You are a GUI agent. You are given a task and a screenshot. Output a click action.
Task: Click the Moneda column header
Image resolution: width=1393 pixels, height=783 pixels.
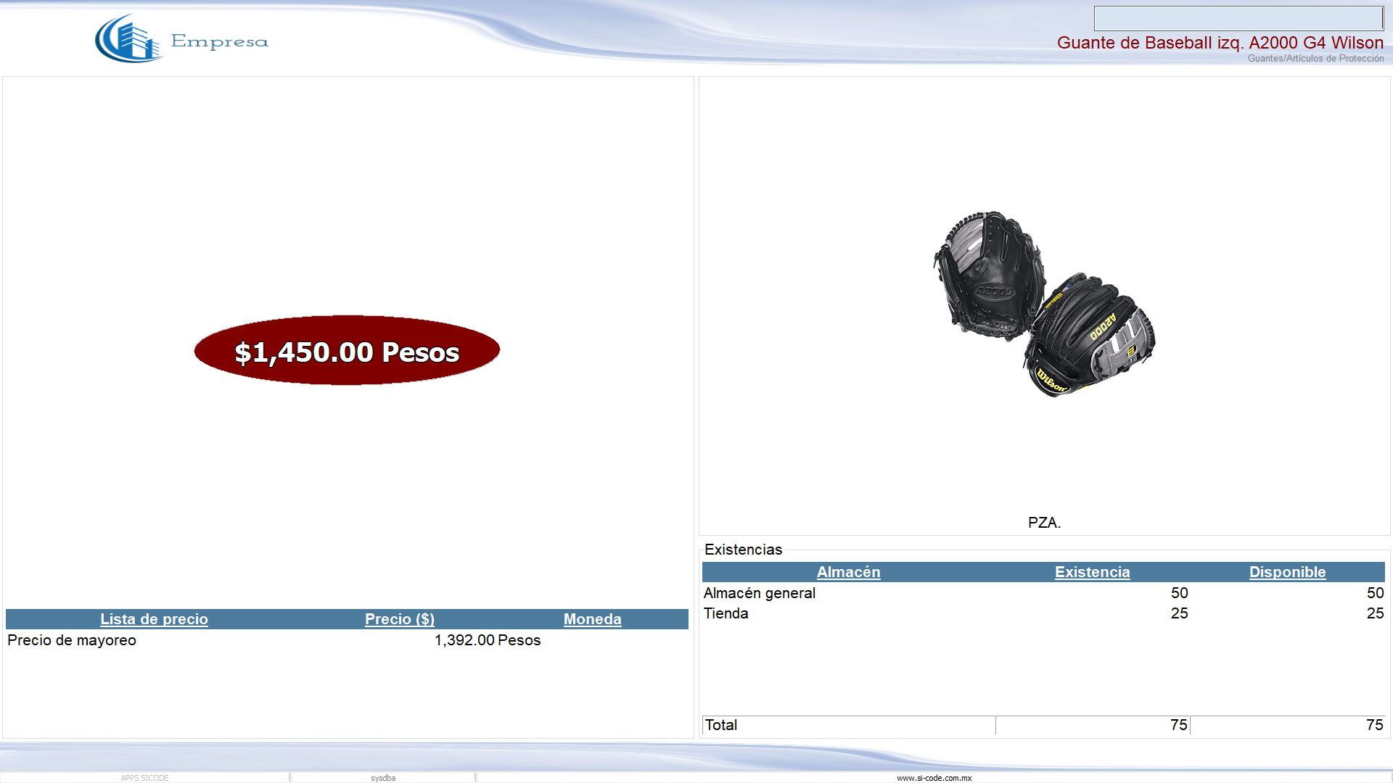[592, 619]
